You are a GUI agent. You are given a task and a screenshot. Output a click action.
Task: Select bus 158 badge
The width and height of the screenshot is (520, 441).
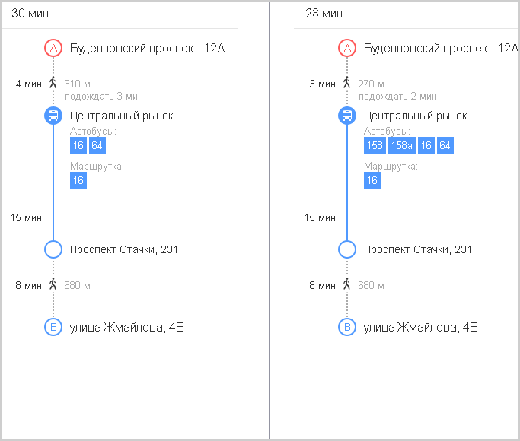[375, 145]
